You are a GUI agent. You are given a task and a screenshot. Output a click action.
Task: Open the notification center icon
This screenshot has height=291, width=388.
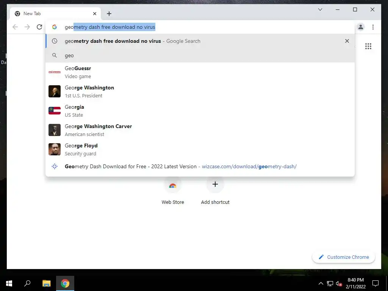point(375,283)
